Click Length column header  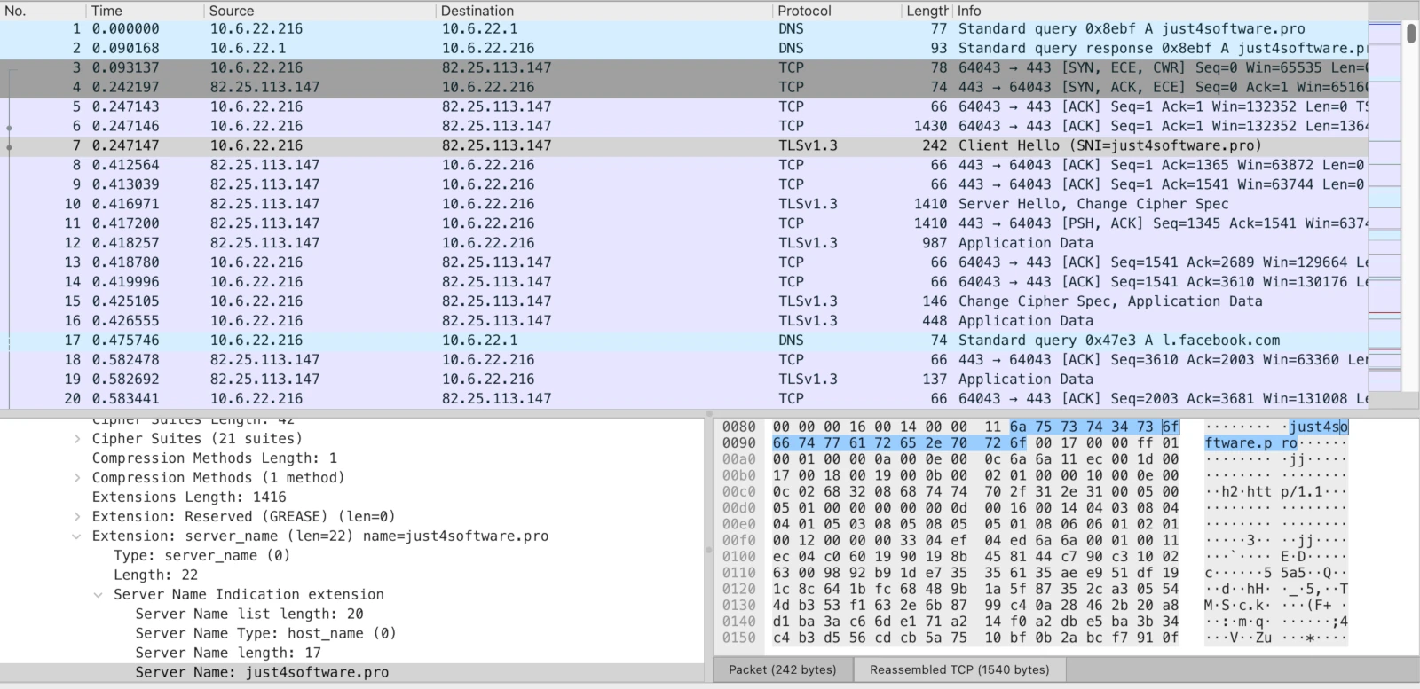[927, 11]
